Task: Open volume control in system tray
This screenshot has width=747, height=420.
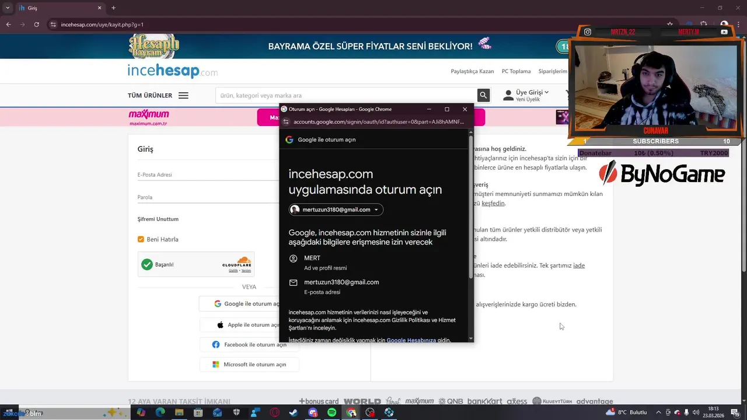Action: [696, 412]
